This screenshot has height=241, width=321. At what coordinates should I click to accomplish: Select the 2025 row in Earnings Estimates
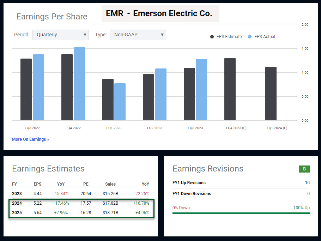coord(81,213)
